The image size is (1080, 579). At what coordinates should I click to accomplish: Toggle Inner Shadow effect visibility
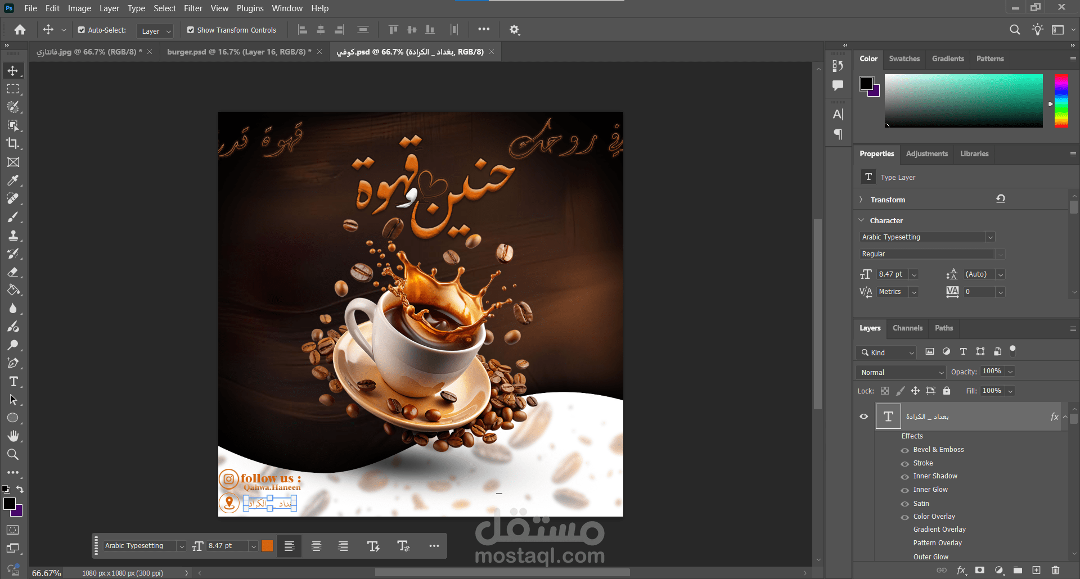pyautogui.click(x=905, y=477)
